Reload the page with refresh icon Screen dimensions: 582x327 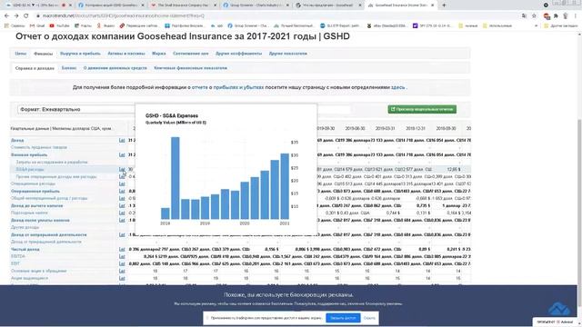26,15
